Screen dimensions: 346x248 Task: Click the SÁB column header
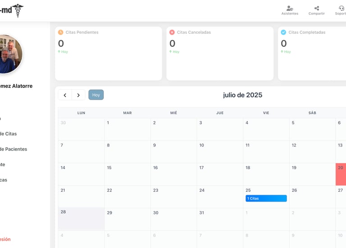[312, 113]
